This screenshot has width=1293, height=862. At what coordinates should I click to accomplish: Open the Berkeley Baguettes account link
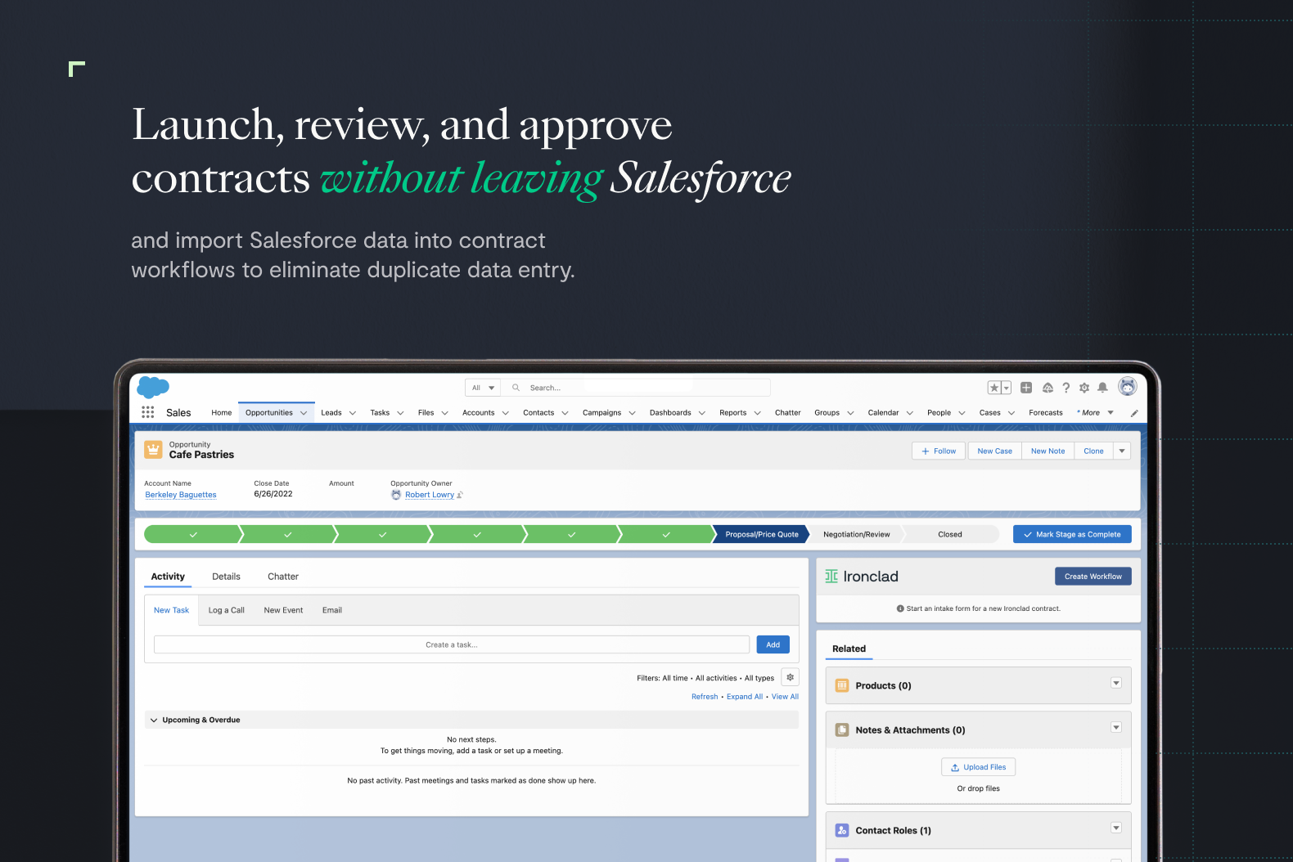[181, 495]
